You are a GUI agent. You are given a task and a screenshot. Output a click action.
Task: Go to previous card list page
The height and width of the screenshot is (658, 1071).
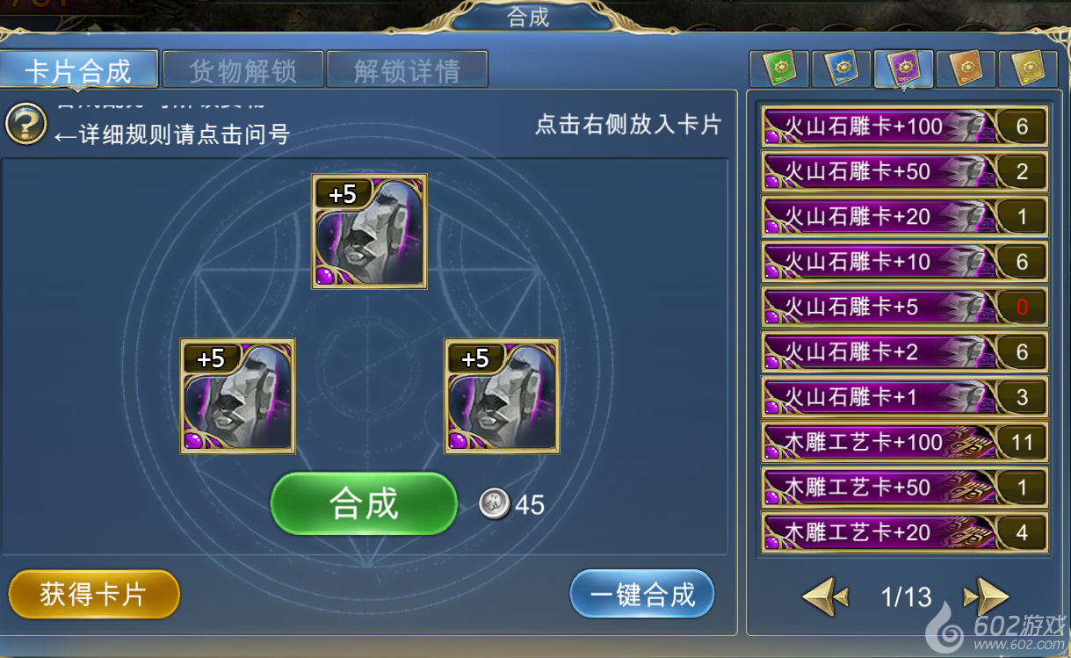tap(826, 597)
